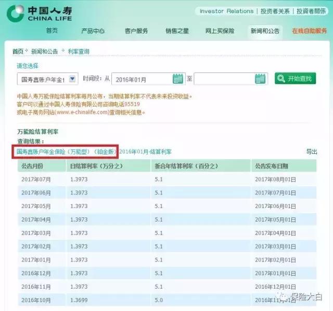Viewport: 333px width, 311px height.
Task: Open the 客户服务 navigation item
Action: click(136, 31)
